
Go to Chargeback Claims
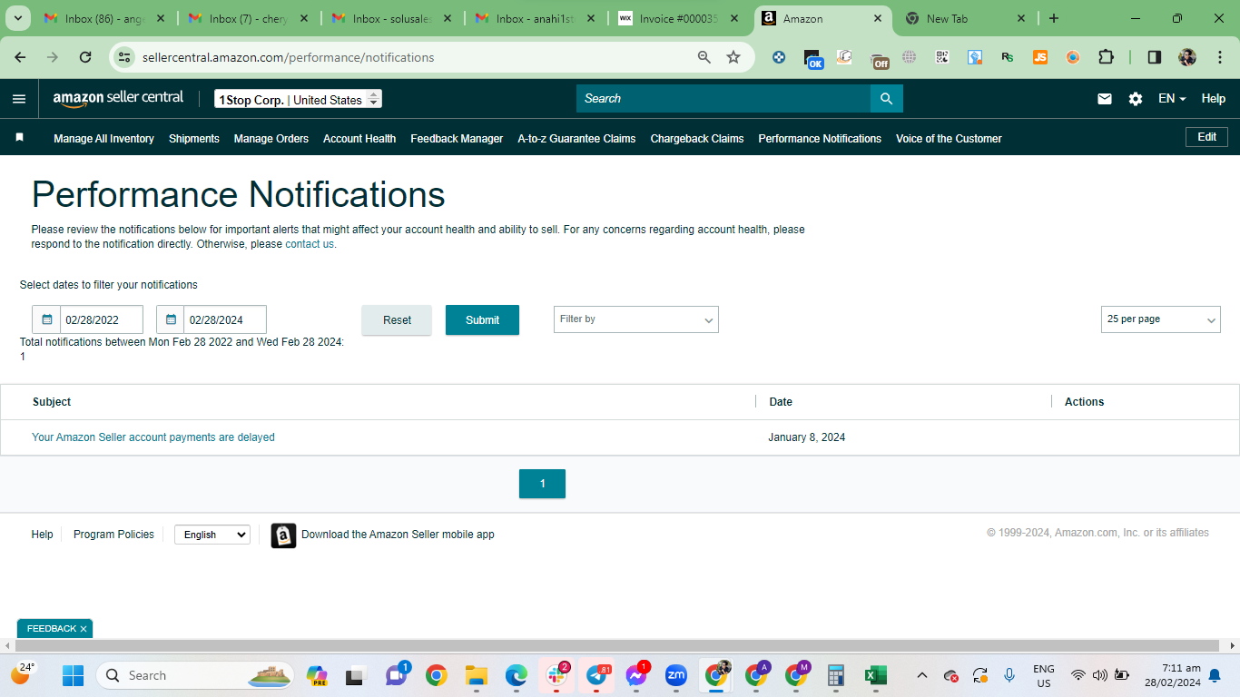[697, 139]
